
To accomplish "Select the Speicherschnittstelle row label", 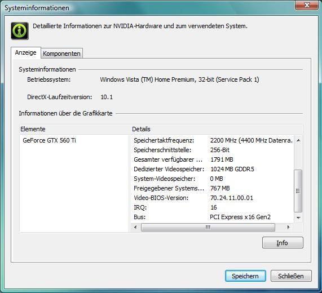I will (x=162, y=150).
